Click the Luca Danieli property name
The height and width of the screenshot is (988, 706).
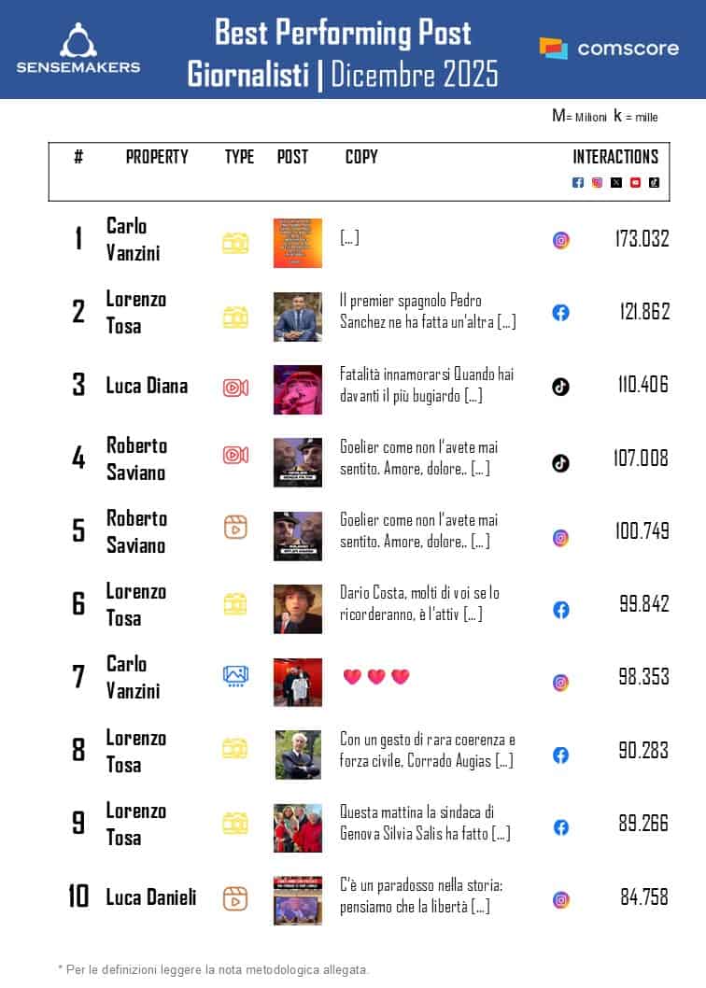[151, 897]
